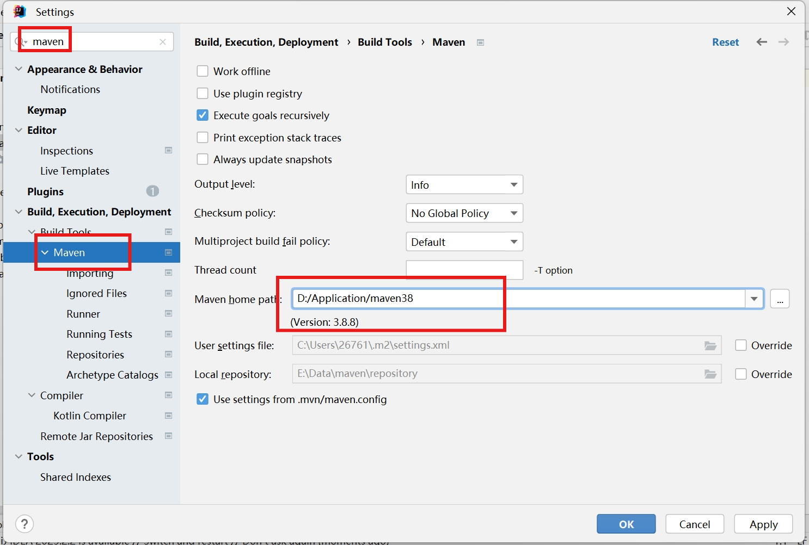The image size is (809, 545).
Task: Click Apply button
Action: tap(763, 524)
